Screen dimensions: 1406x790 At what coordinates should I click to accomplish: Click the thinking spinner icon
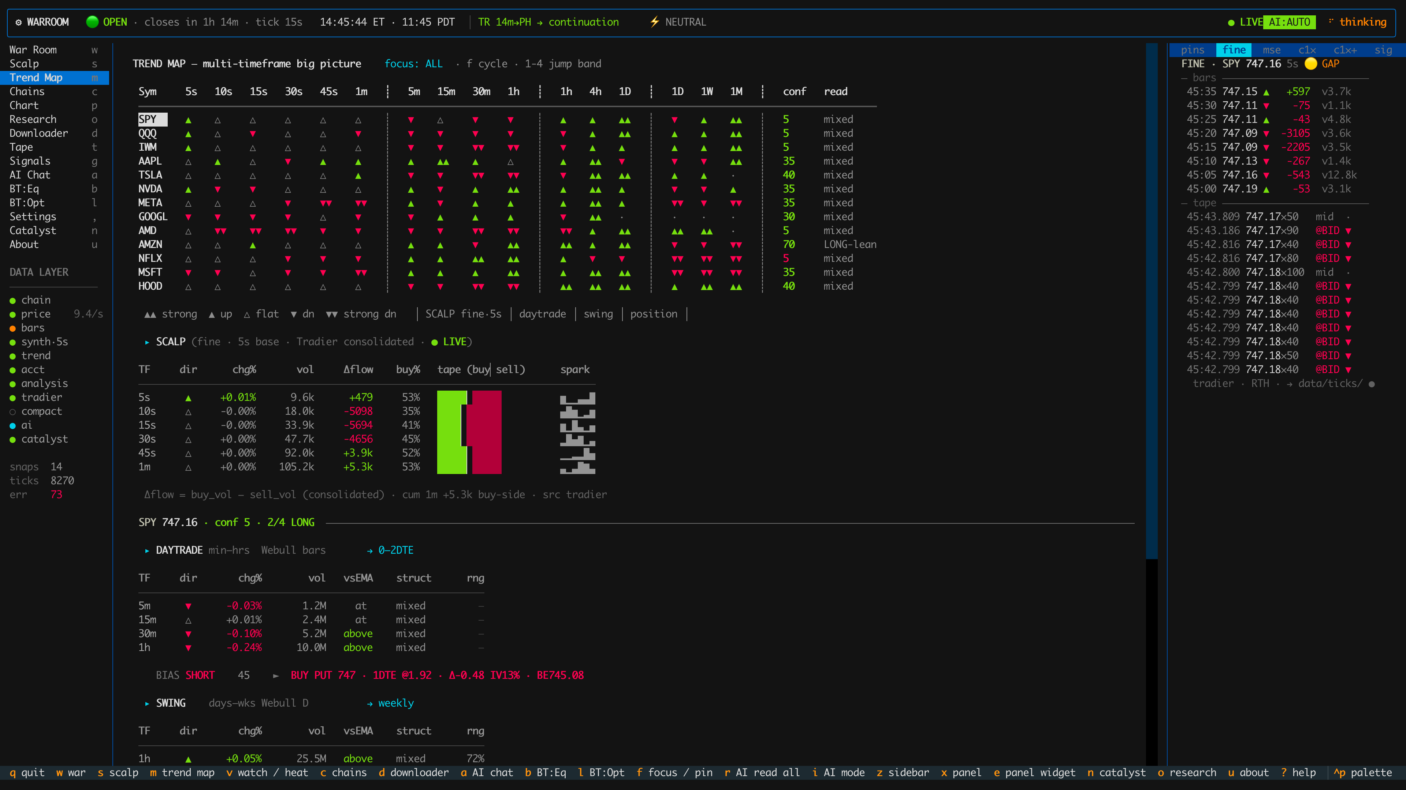coord(1331,21)
